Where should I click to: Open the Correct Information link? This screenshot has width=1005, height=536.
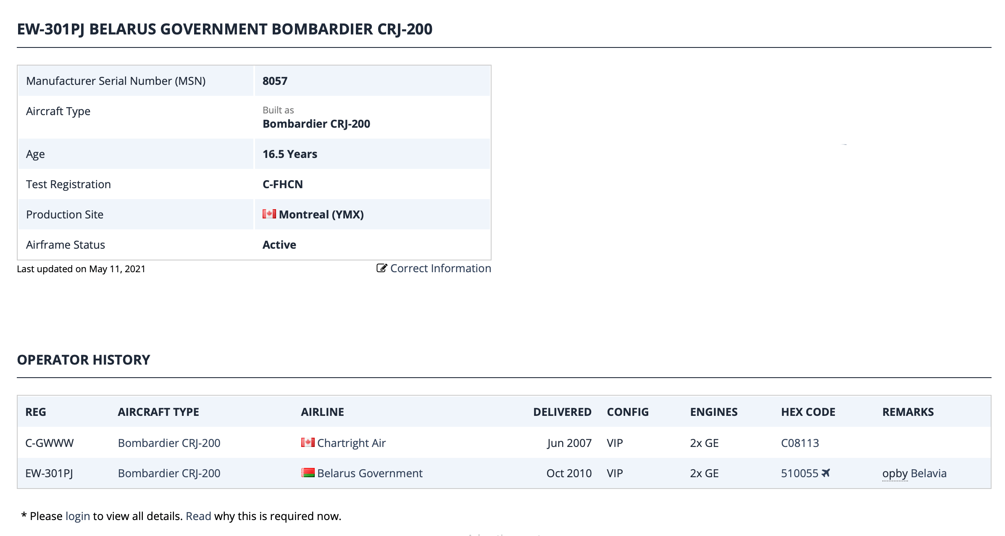pyautogui.click(x=440, y=268)
